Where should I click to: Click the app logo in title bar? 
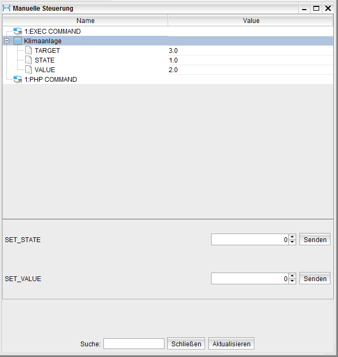coord(6,8)
